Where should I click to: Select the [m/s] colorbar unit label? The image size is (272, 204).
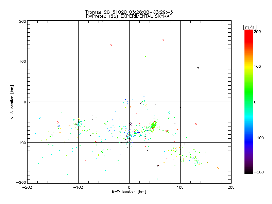250,27
